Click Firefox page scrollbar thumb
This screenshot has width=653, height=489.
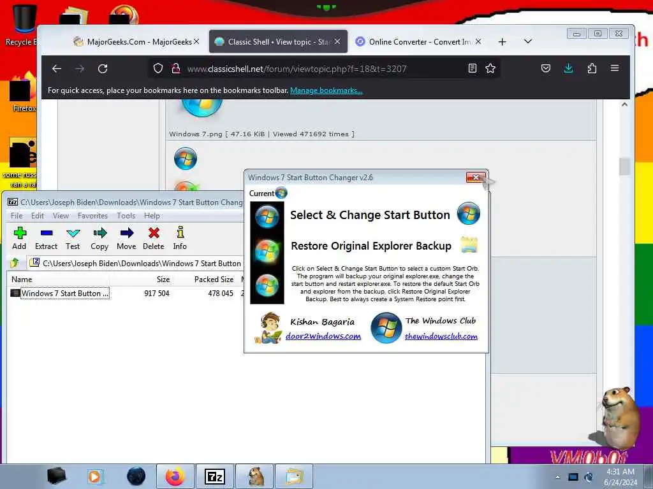click(x=624, y=167)
